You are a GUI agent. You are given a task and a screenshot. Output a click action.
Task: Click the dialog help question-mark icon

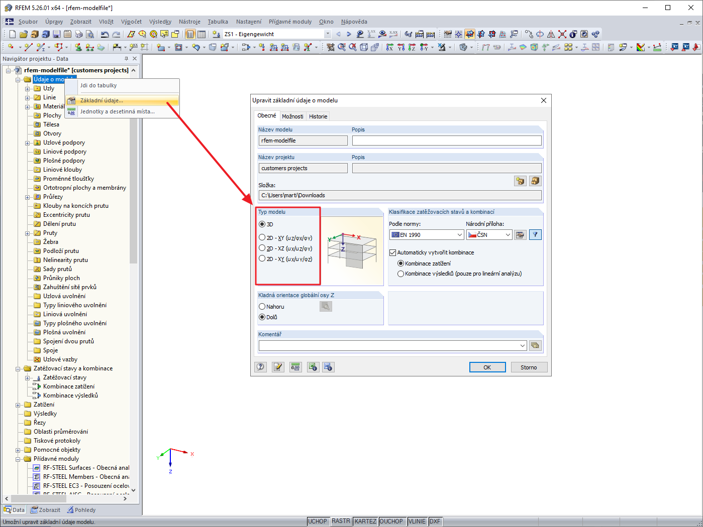tap(260, 367)
